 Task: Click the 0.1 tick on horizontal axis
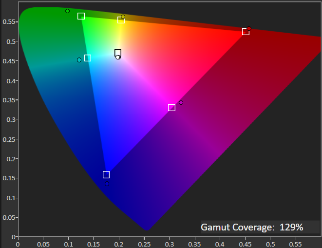68,242
